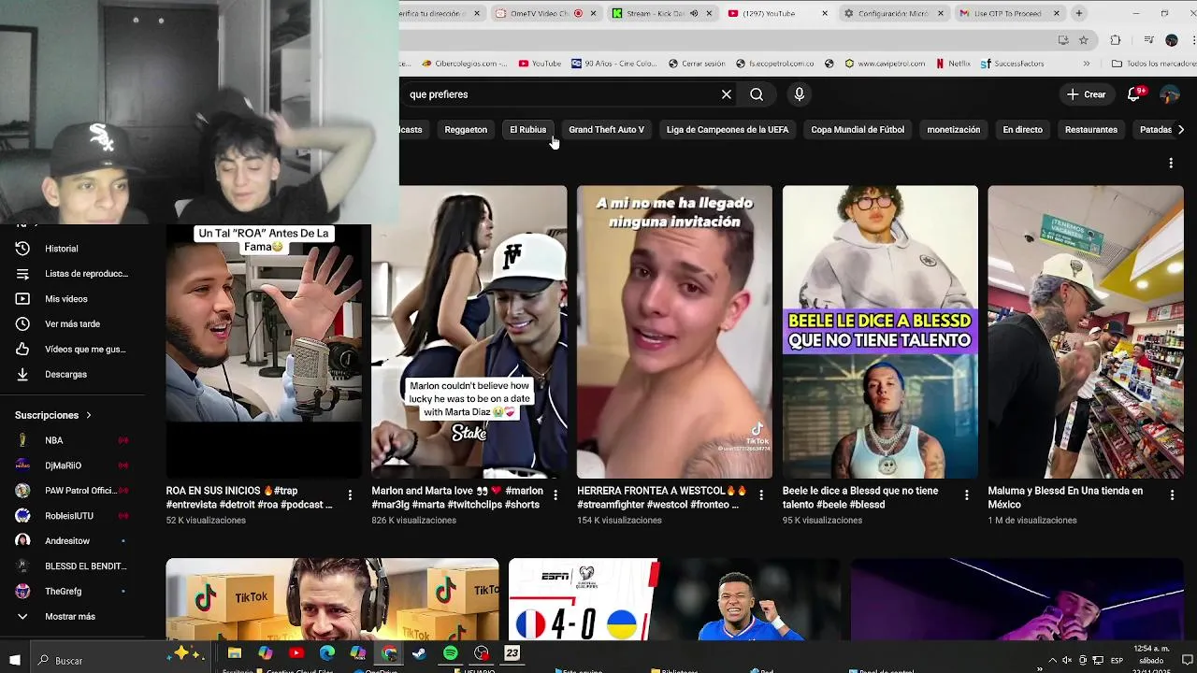Screen dimensions: 1197x673
Task: Open Spotify from the taskbar
Action: click(450, 653)
